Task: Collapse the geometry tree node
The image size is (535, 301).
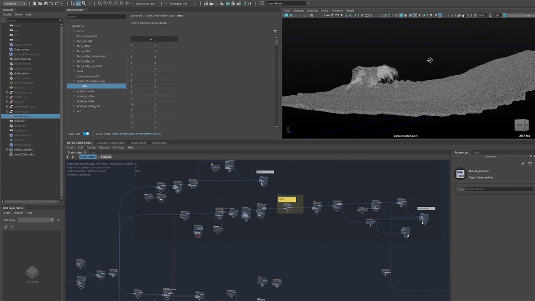Action: click(69, 26)
